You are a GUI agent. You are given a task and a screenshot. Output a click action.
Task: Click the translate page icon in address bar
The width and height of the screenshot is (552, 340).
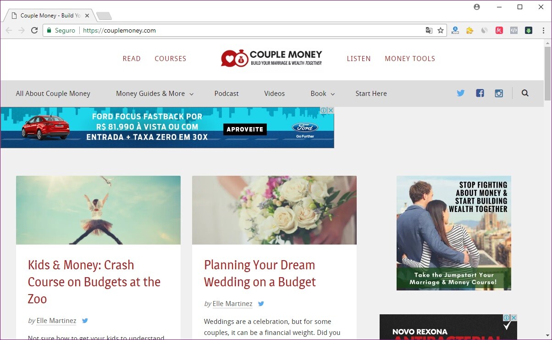coord(429,30)
